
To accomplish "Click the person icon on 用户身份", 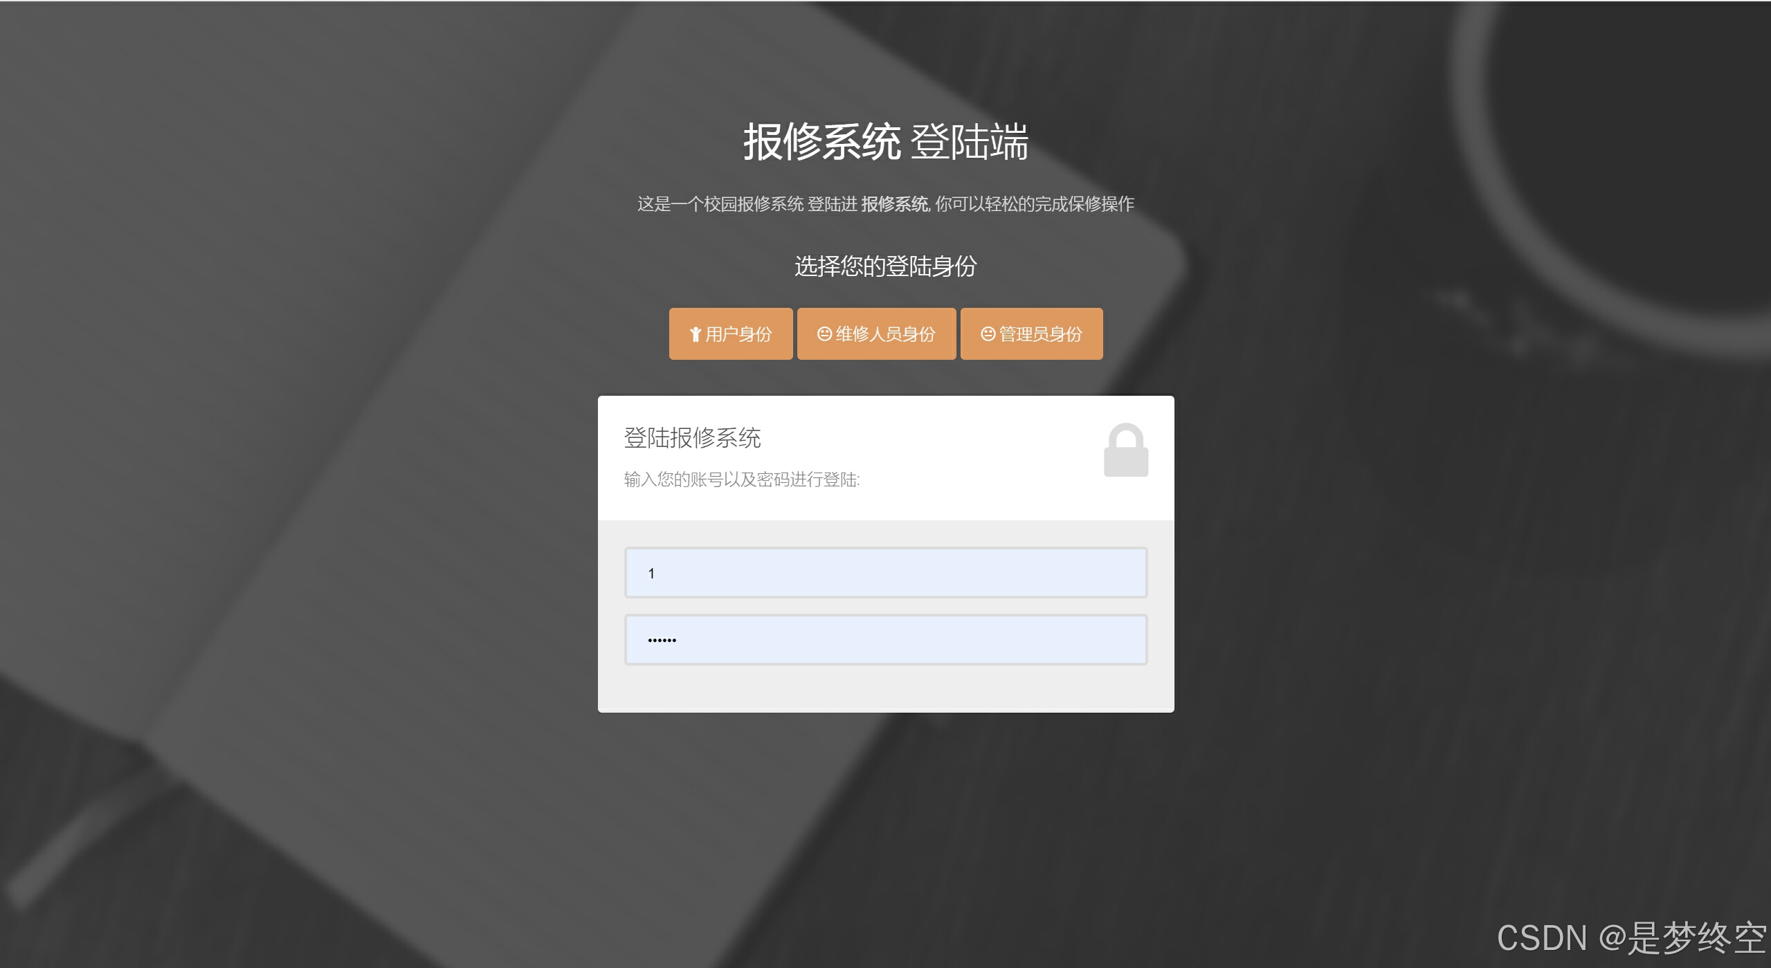I will (696, 335).
